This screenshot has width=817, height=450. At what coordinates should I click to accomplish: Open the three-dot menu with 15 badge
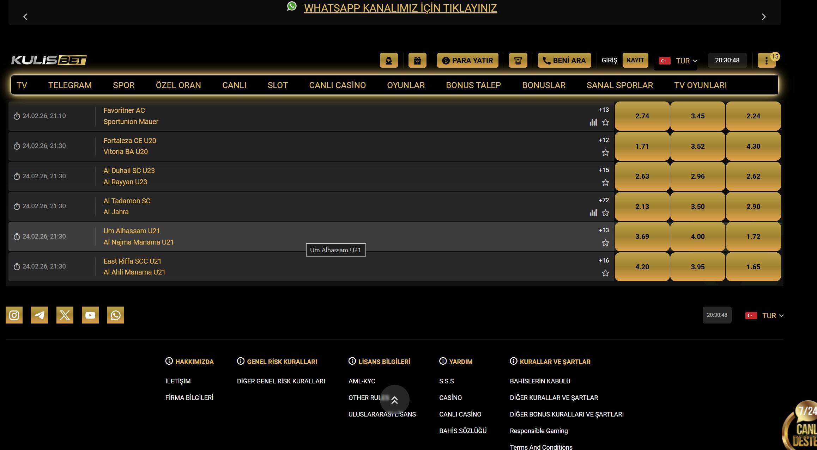766,61
